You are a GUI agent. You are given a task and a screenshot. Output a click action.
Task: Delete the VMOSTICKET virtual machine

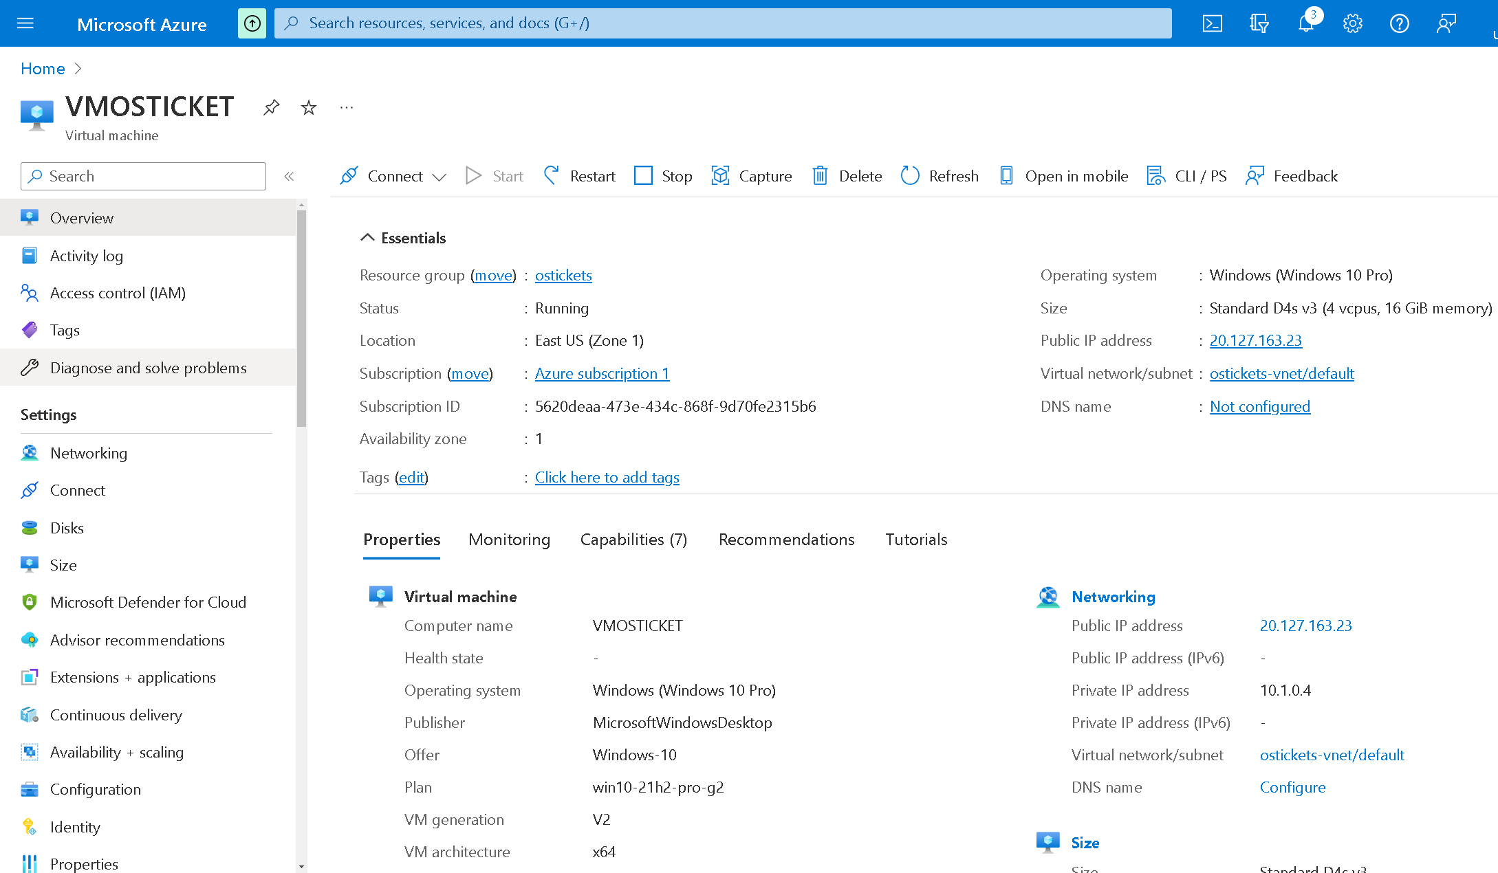click(845, 176)
